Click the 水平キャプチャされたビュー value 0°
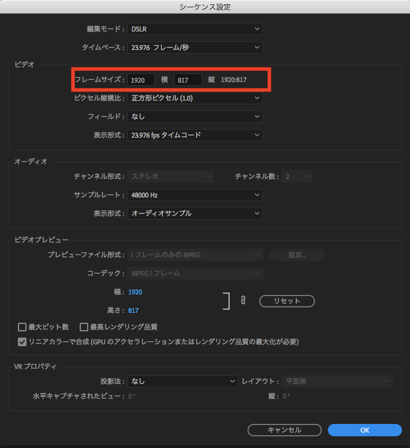This screenshot has height=448, width=410. tap(132, 396)
